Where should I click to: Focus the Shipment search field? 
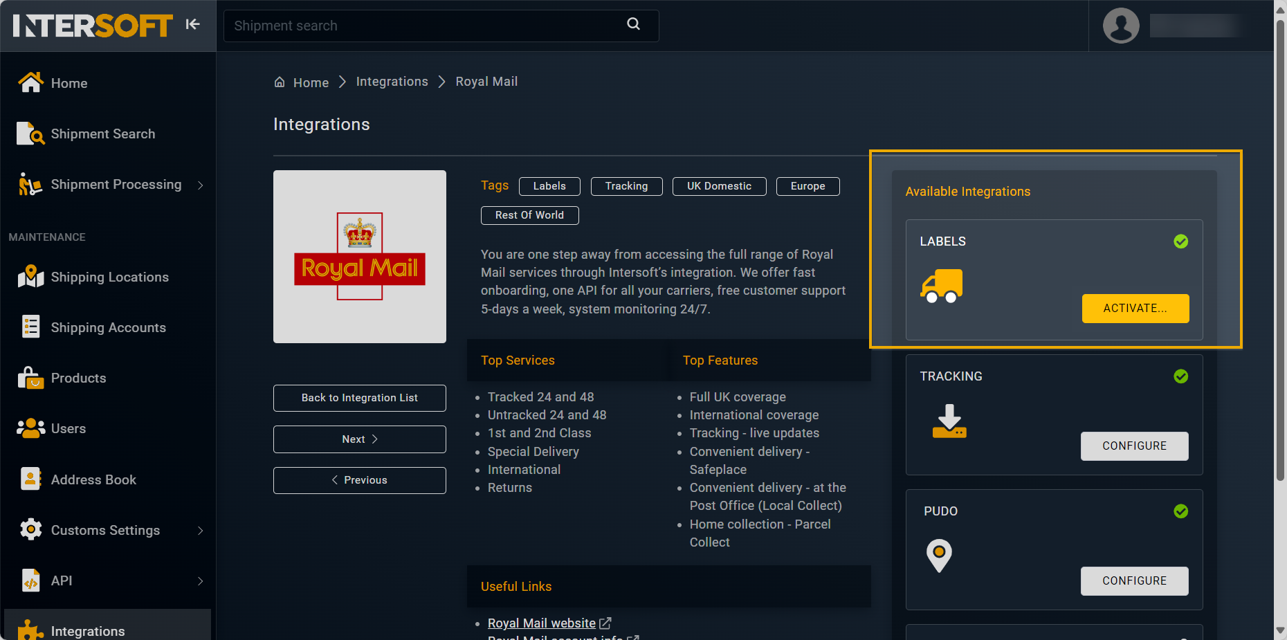[441, 26]
